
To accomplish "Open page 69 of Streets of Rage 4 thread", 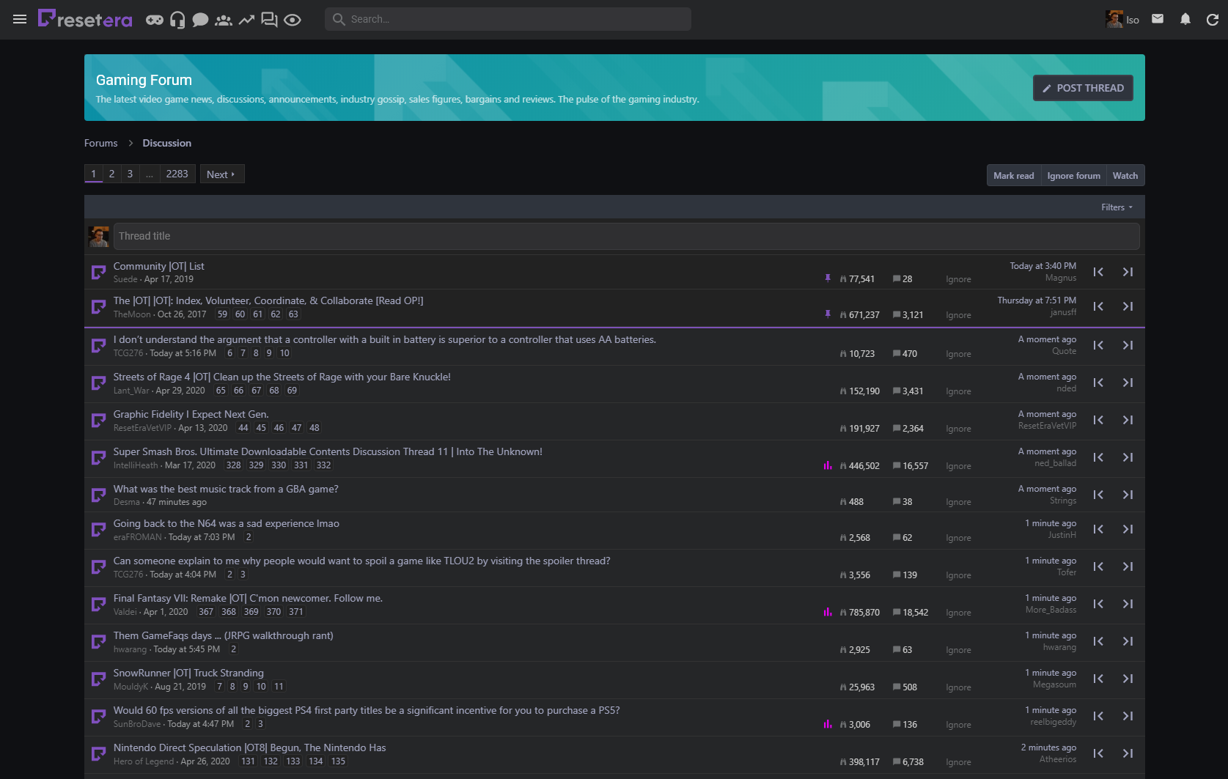I will 292,391.
